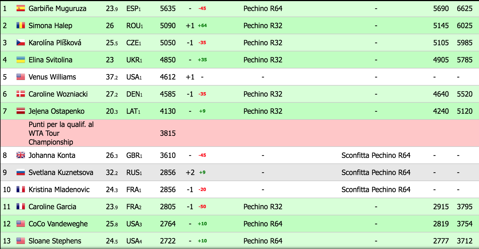Image resolution: width=479 pixels, height=249 pixels.
Task: Click the British flag beside Johanna Konta
Action: pos(21,155)
